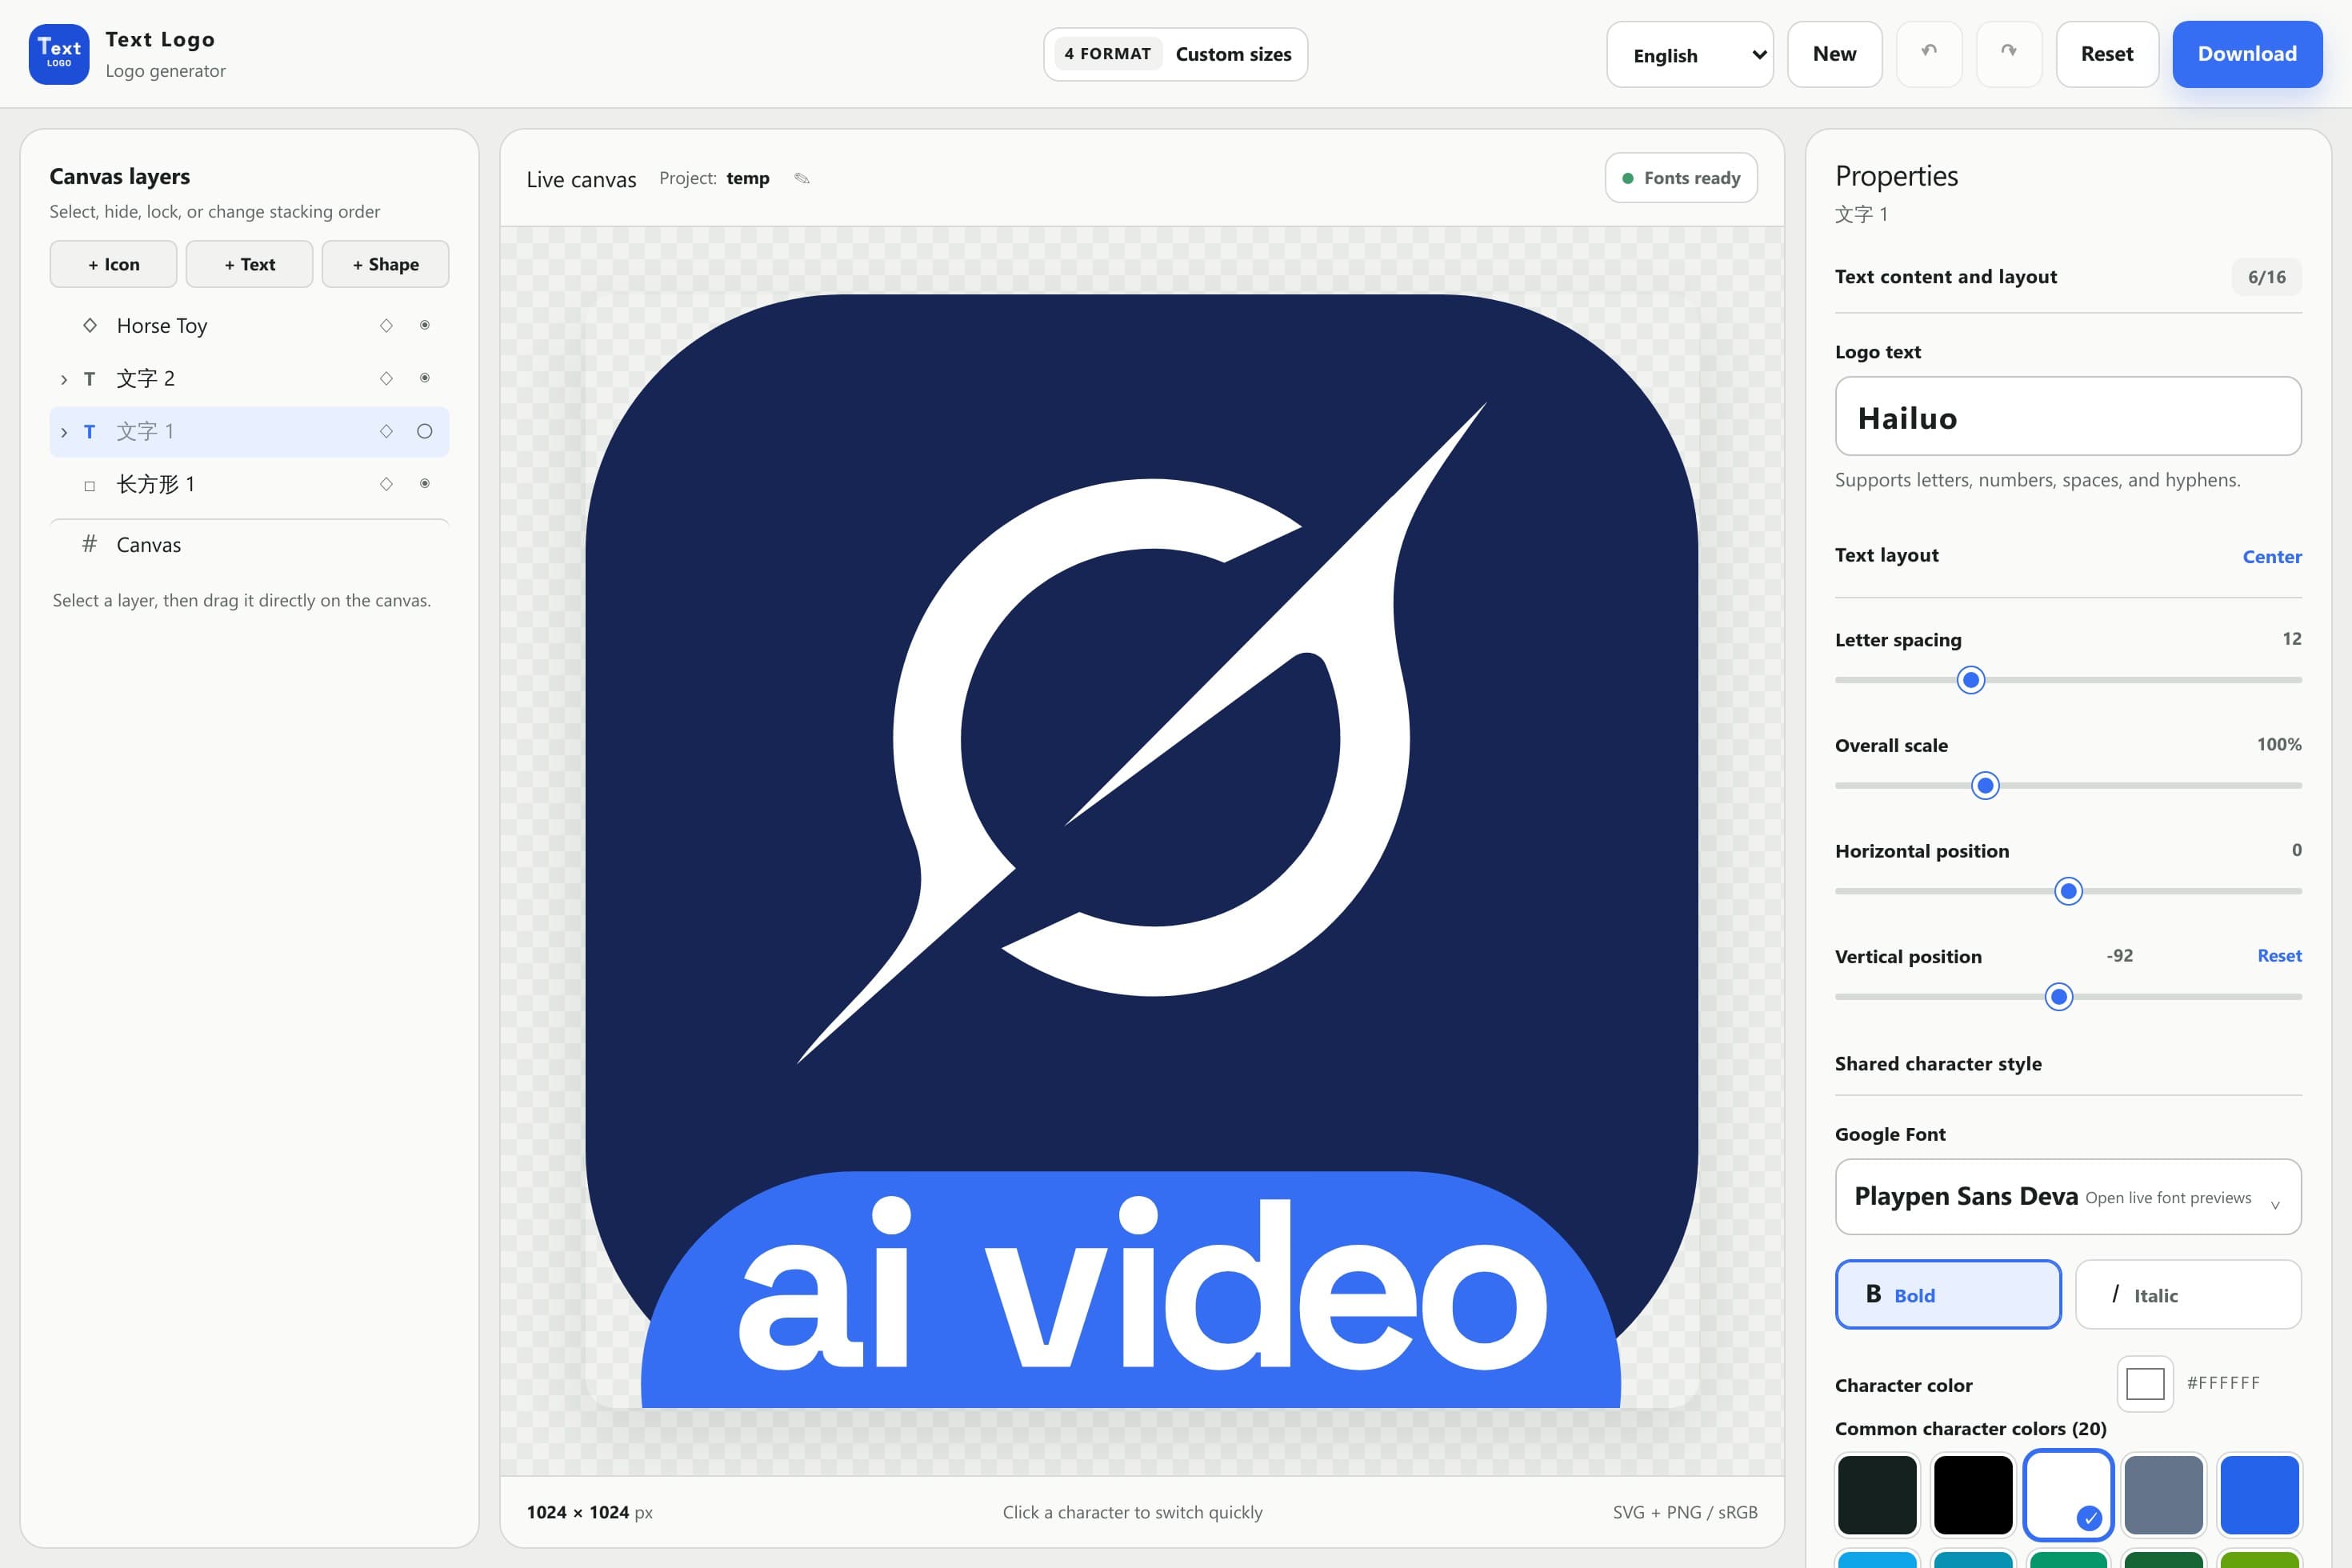2352x1568 pixels.
Task: Hide the 长方形 1 layer
Action: coord(425,484)
